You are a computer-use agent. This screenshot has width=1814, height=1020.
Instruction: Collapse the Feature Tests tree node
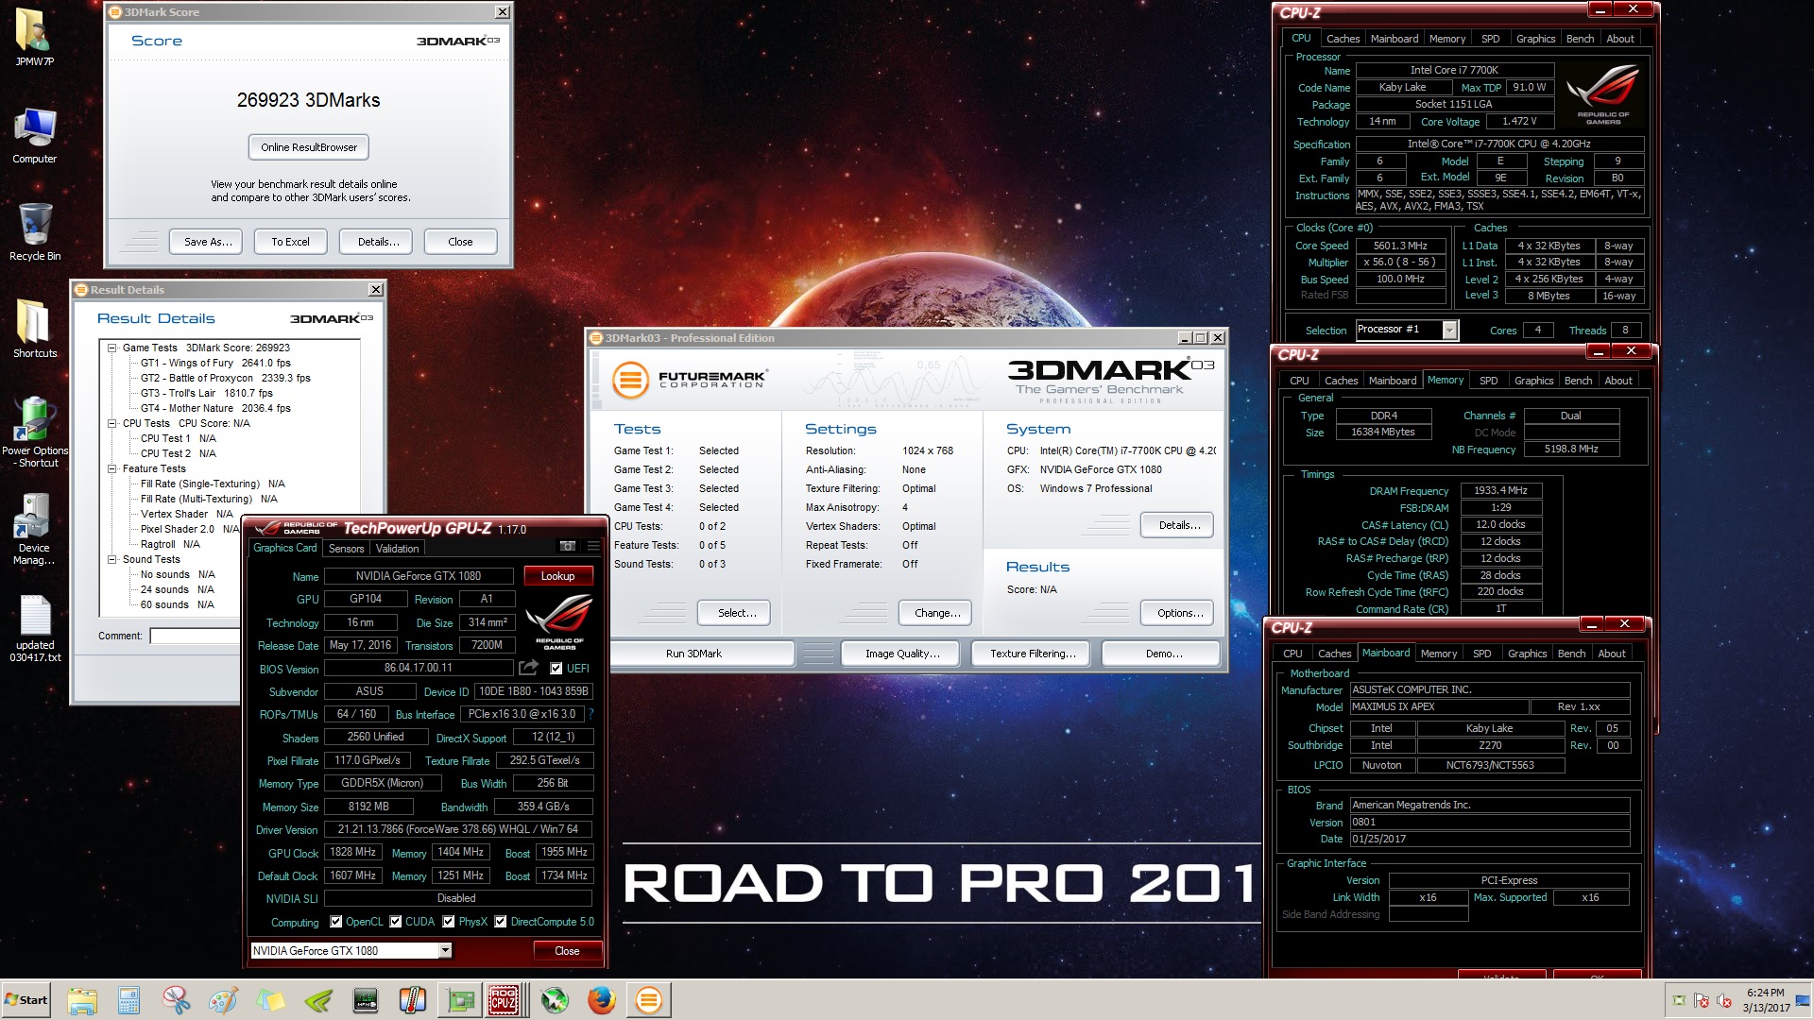coord(112,469)
